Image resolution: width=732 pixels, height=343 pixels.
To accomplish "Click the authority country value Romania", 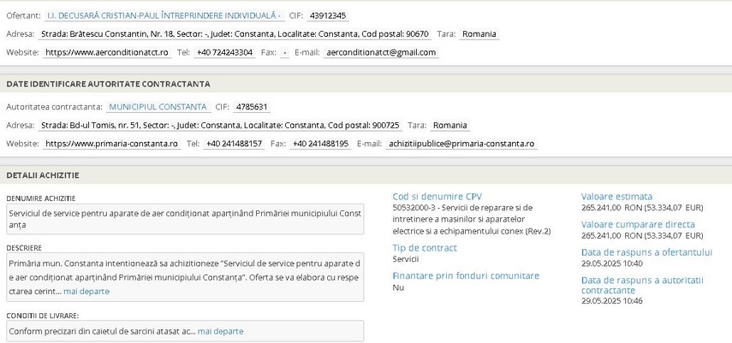I will [x=450, y=126].
